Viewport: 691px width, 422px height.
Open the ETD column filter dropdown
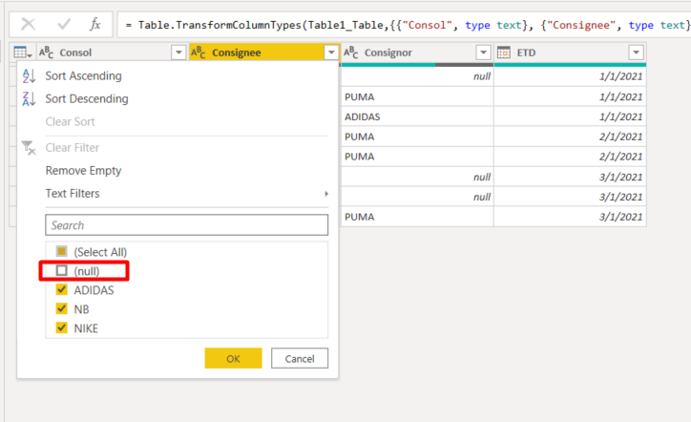coord(636,53)
